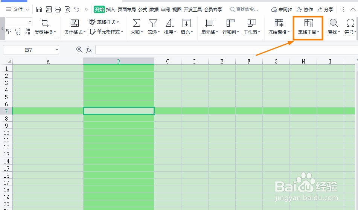Click the select-all corner triangle

(x=9, y=61)
